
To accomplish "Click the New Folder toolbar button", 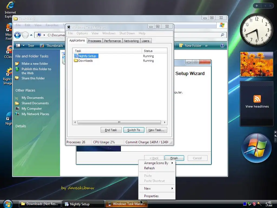I will click(x=190, y=45).
